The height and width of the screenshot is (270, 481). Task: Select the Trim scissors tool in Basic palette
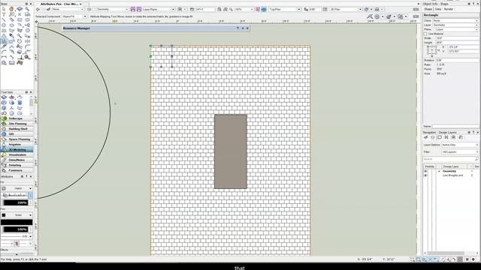click(x=20, y=46)
